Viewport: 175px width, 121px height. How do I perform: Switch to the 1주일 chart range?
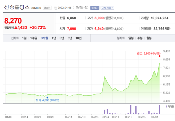(34, 38)
